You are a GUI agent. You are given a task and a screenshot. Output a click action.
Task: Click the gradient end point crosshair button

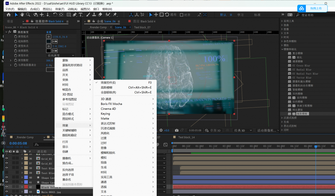(49, 46)
